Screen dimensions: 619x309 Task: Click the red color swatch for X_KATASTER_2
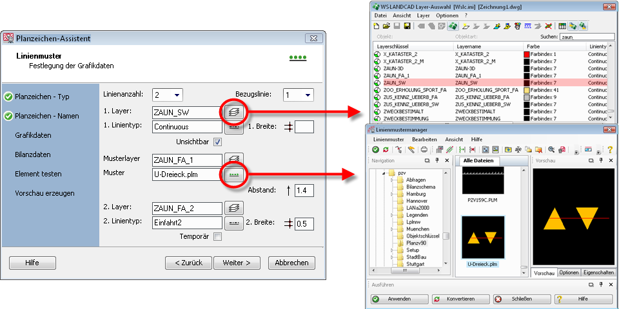(527, 55)
